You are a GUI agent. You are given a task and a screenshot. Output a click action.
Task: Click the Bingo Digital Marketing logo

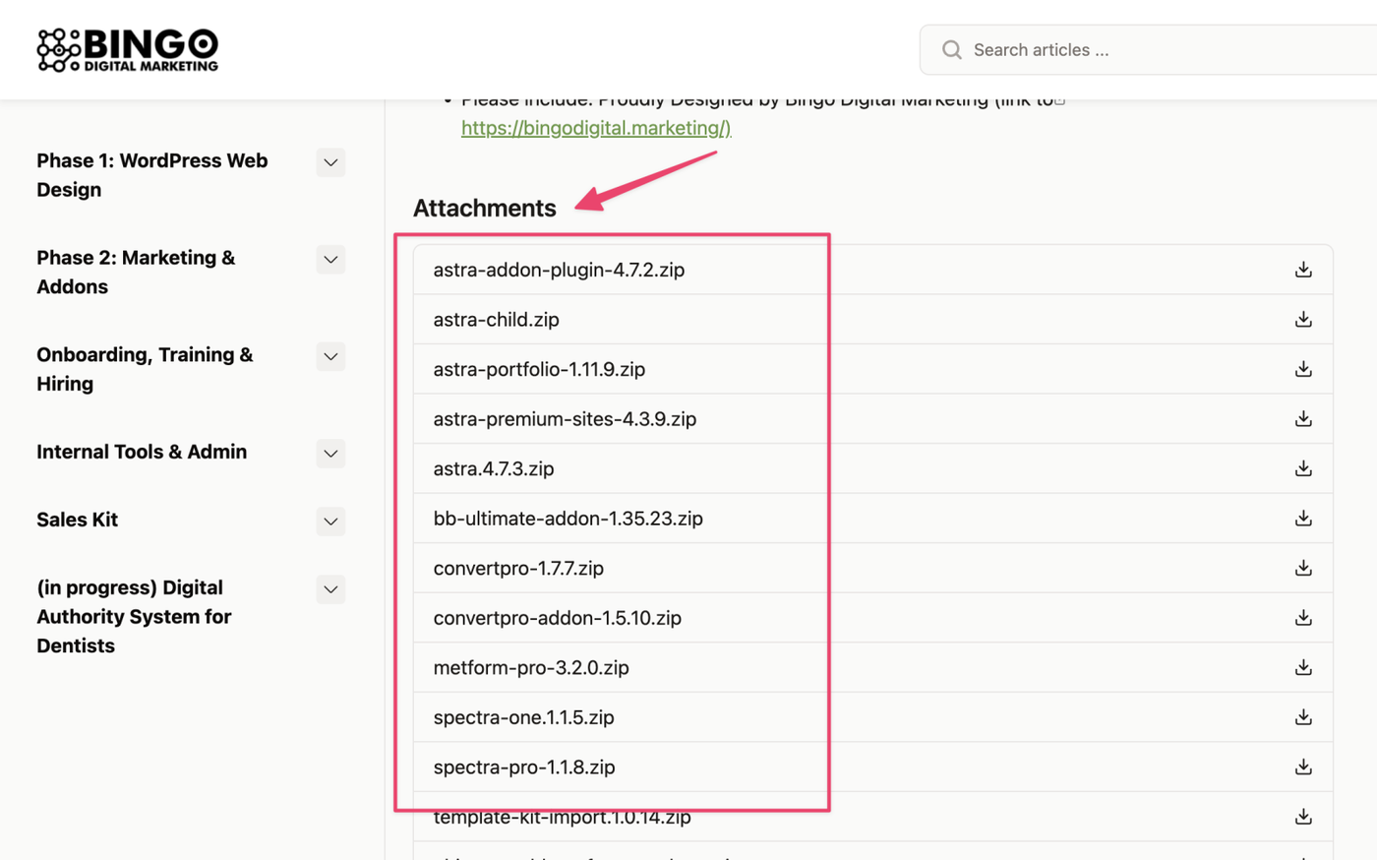[128, 50]
